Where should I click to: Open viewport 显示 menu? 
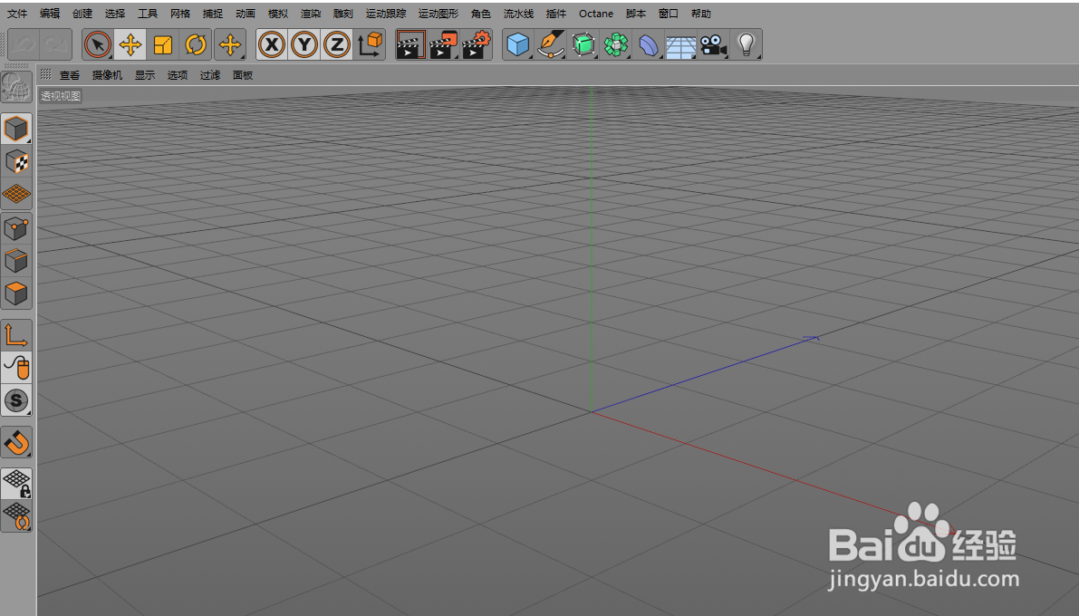coord(145,75)
